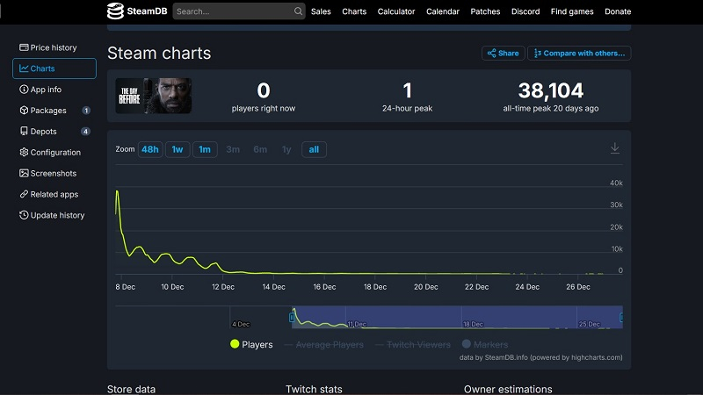Click the search magnifier icon
The height and width of the screenshot is (395, 703).
[299, 11]
